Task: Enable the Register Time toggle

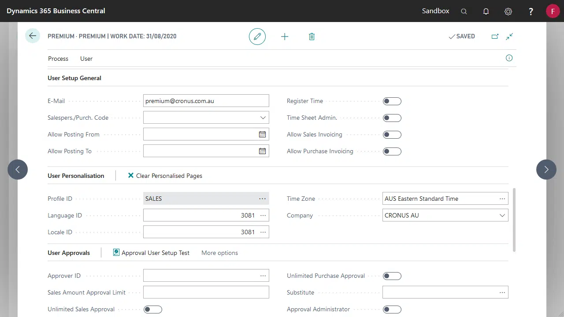Action: (x=392, y=101)
